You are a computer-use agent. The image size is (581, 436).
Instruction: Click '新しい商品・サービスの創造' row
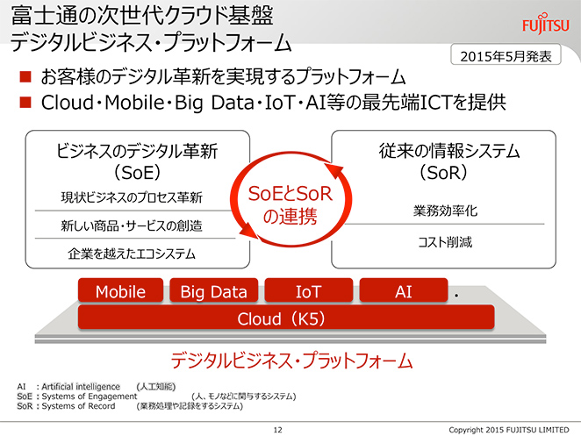[132, 225]
